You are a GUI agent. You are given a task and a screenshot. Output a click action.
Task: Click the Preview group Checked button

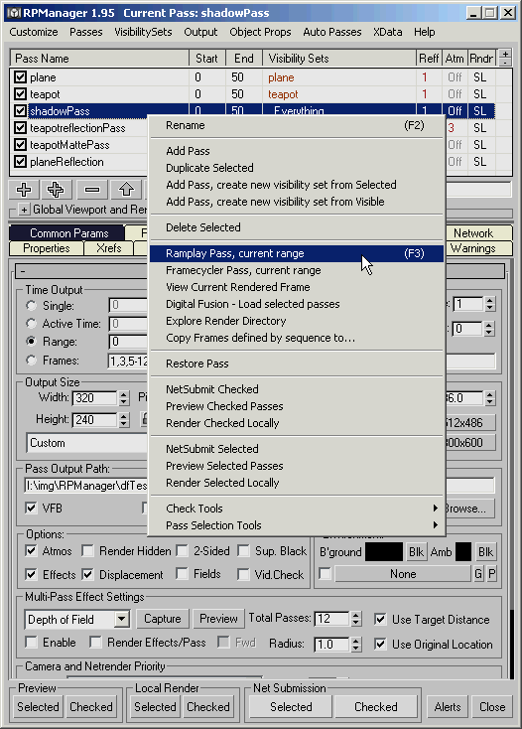coord(91,707)
